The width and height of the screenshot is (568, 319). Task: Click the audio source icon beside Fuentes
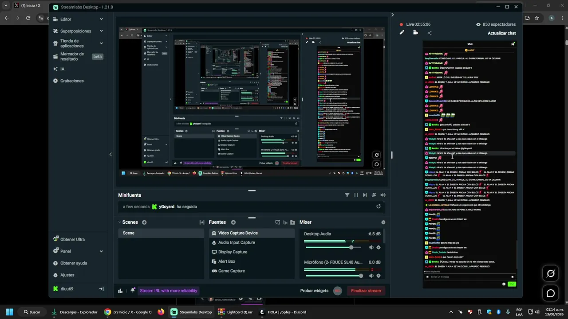click(x=285, y=222)
